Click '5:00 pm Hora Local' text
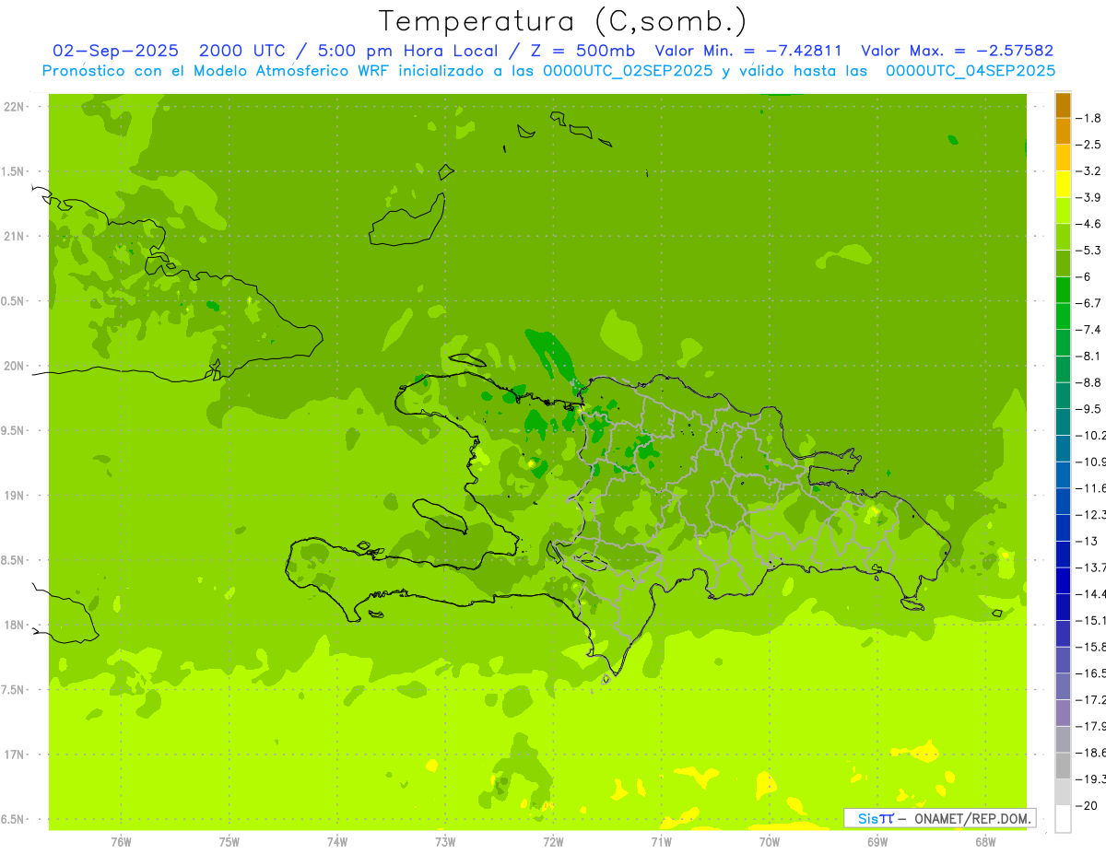1106x854 pixels. (x=407, y=51)
